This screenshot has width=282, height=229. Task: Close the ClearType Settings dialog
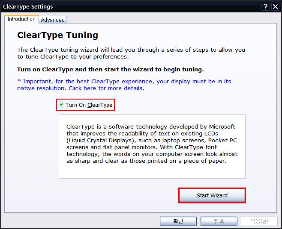coord(275,7)
